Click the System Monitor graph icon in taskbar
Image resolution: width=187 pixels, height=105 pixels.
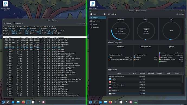tap(136, 102)
